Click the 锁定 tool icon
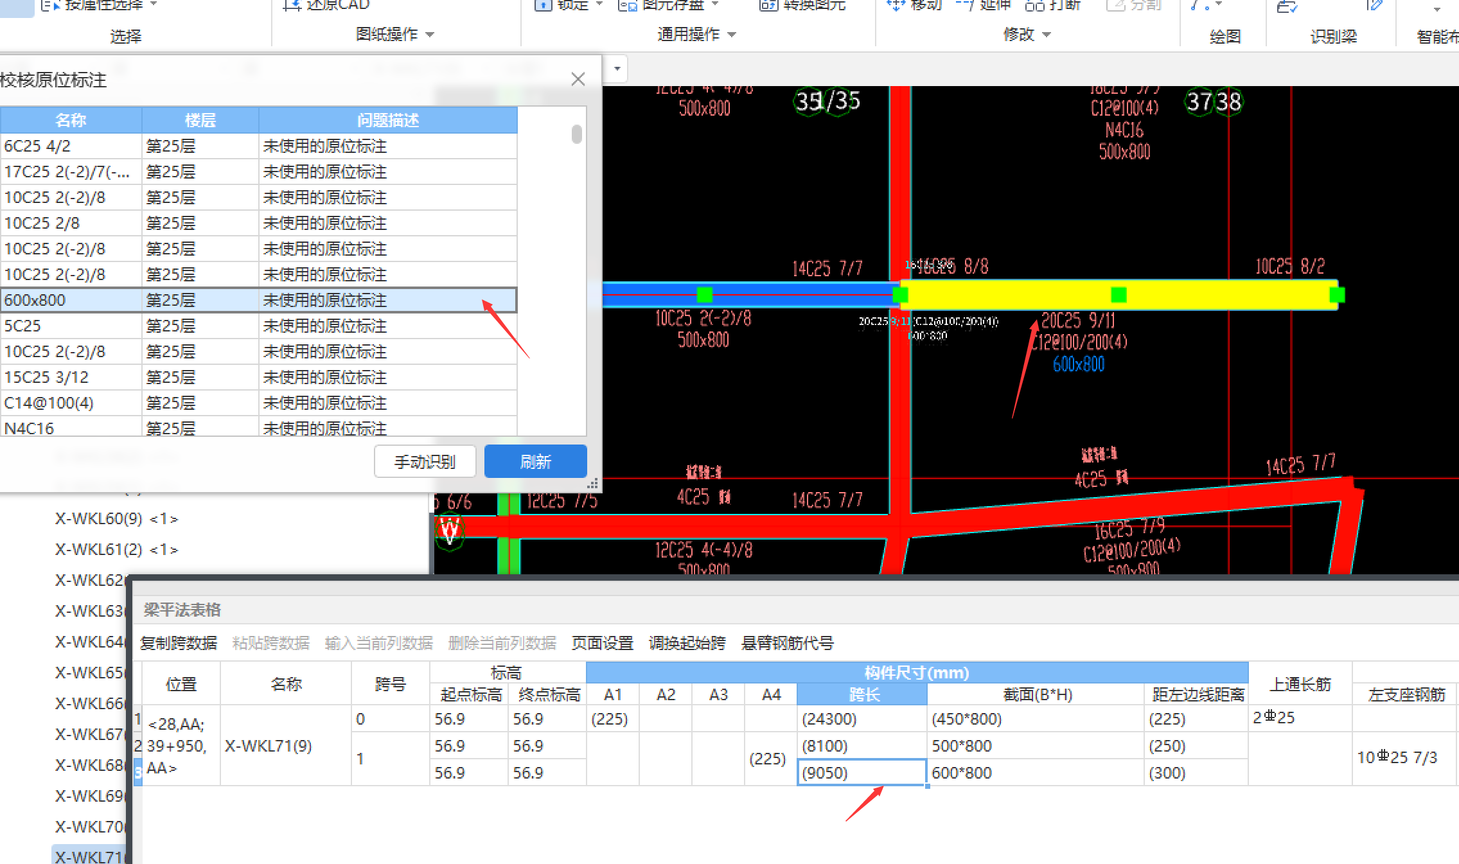 click(543, 5)
